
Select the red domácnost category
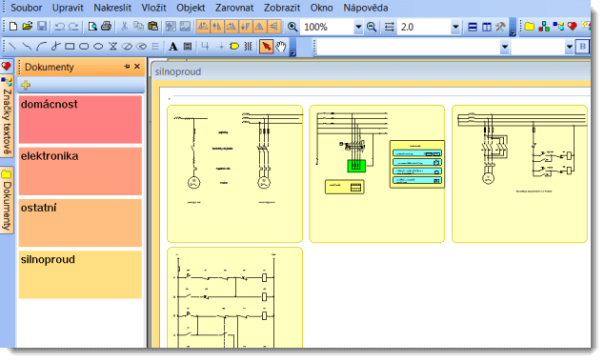(x=80, y=120)
